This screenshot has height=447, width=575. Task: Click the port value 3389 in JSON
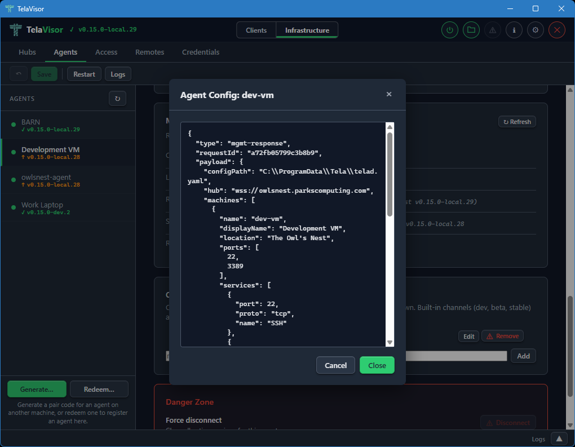pyautogui.click(x=235, y=266)
